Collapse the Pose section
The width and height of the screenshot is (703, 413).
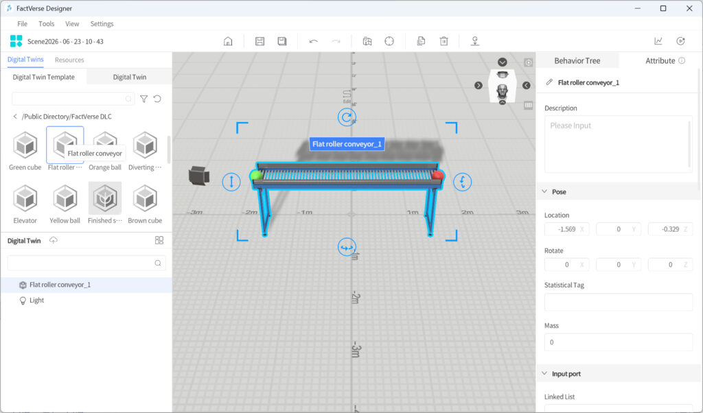[x=544, y=191]
